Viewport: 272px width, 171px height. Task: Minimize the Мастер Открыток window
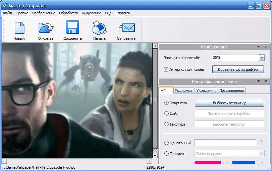pos(250,6)
